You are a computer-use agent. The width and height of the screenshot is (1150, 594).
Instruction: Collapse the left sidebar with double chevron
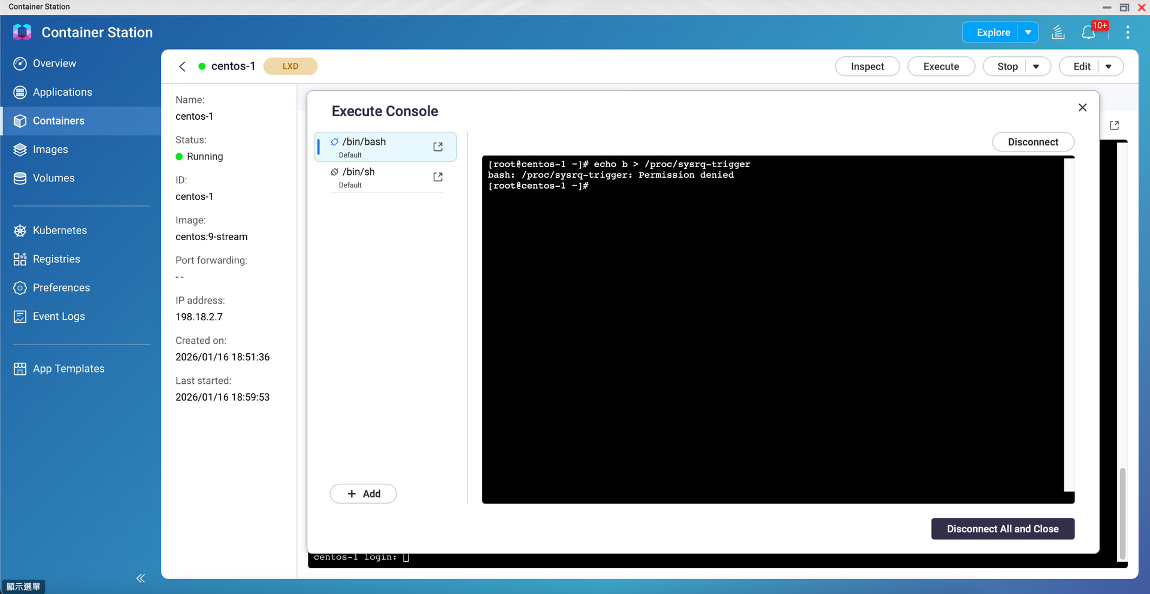(141, 578)
